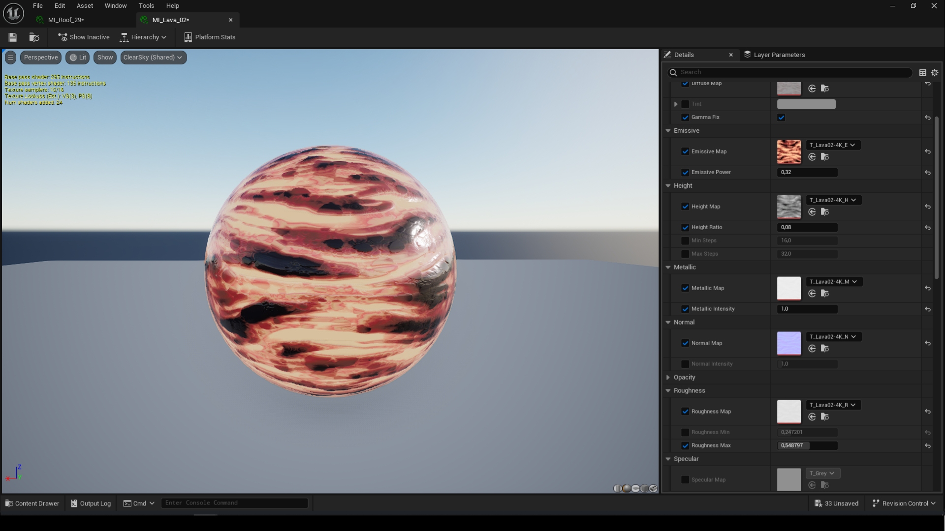Open the Content Drawer
The width and height of the screenshot is (945, 531).
pos(32,503)
